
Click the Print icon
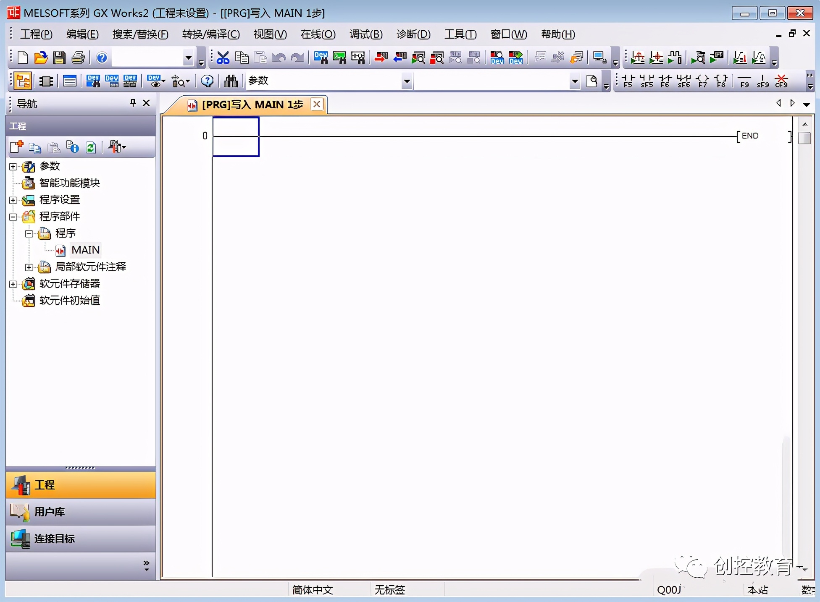(78, 58)
